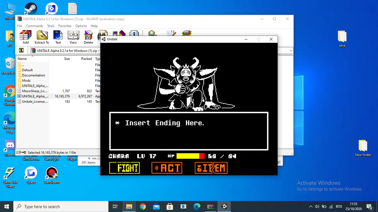Click the Asriel boss sprite in Unitale
This screenshot has height=212, width=378.
[186, 84]
